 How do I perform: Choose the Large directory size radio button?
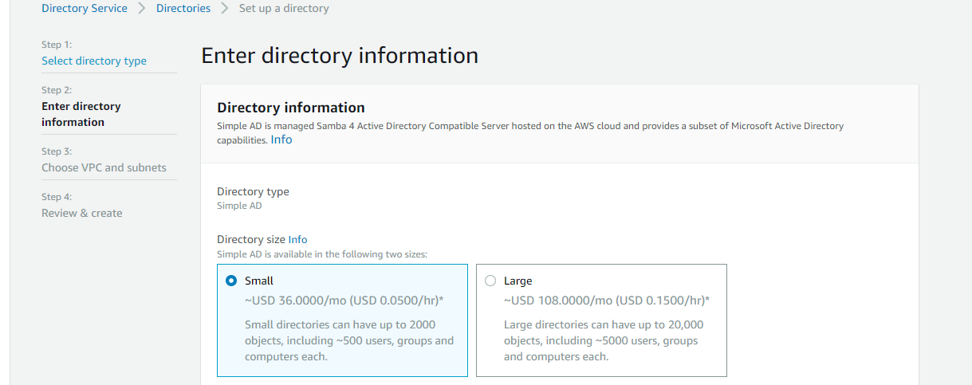pyautogui.click(x=490, y=281)
